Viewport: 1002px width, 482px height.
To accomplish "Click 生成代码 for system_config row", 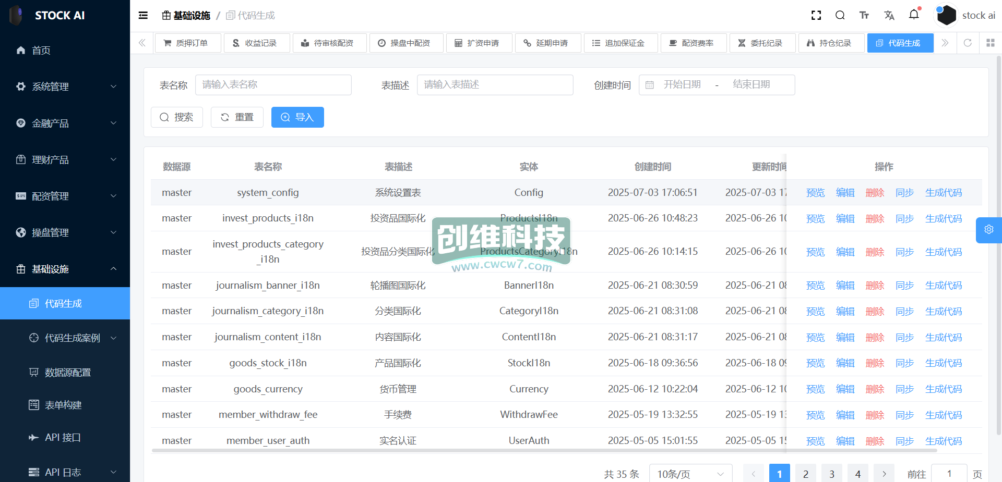I will (943, 193).
